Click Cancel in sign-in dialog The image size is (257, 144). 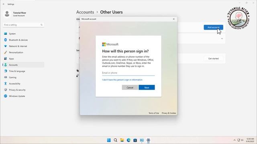[130, 88]
